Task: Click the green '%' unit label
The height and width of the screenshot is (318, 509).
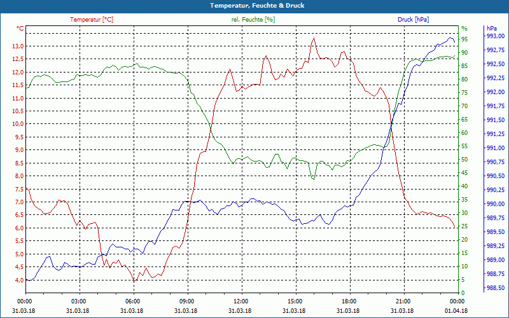Action: 464,29
